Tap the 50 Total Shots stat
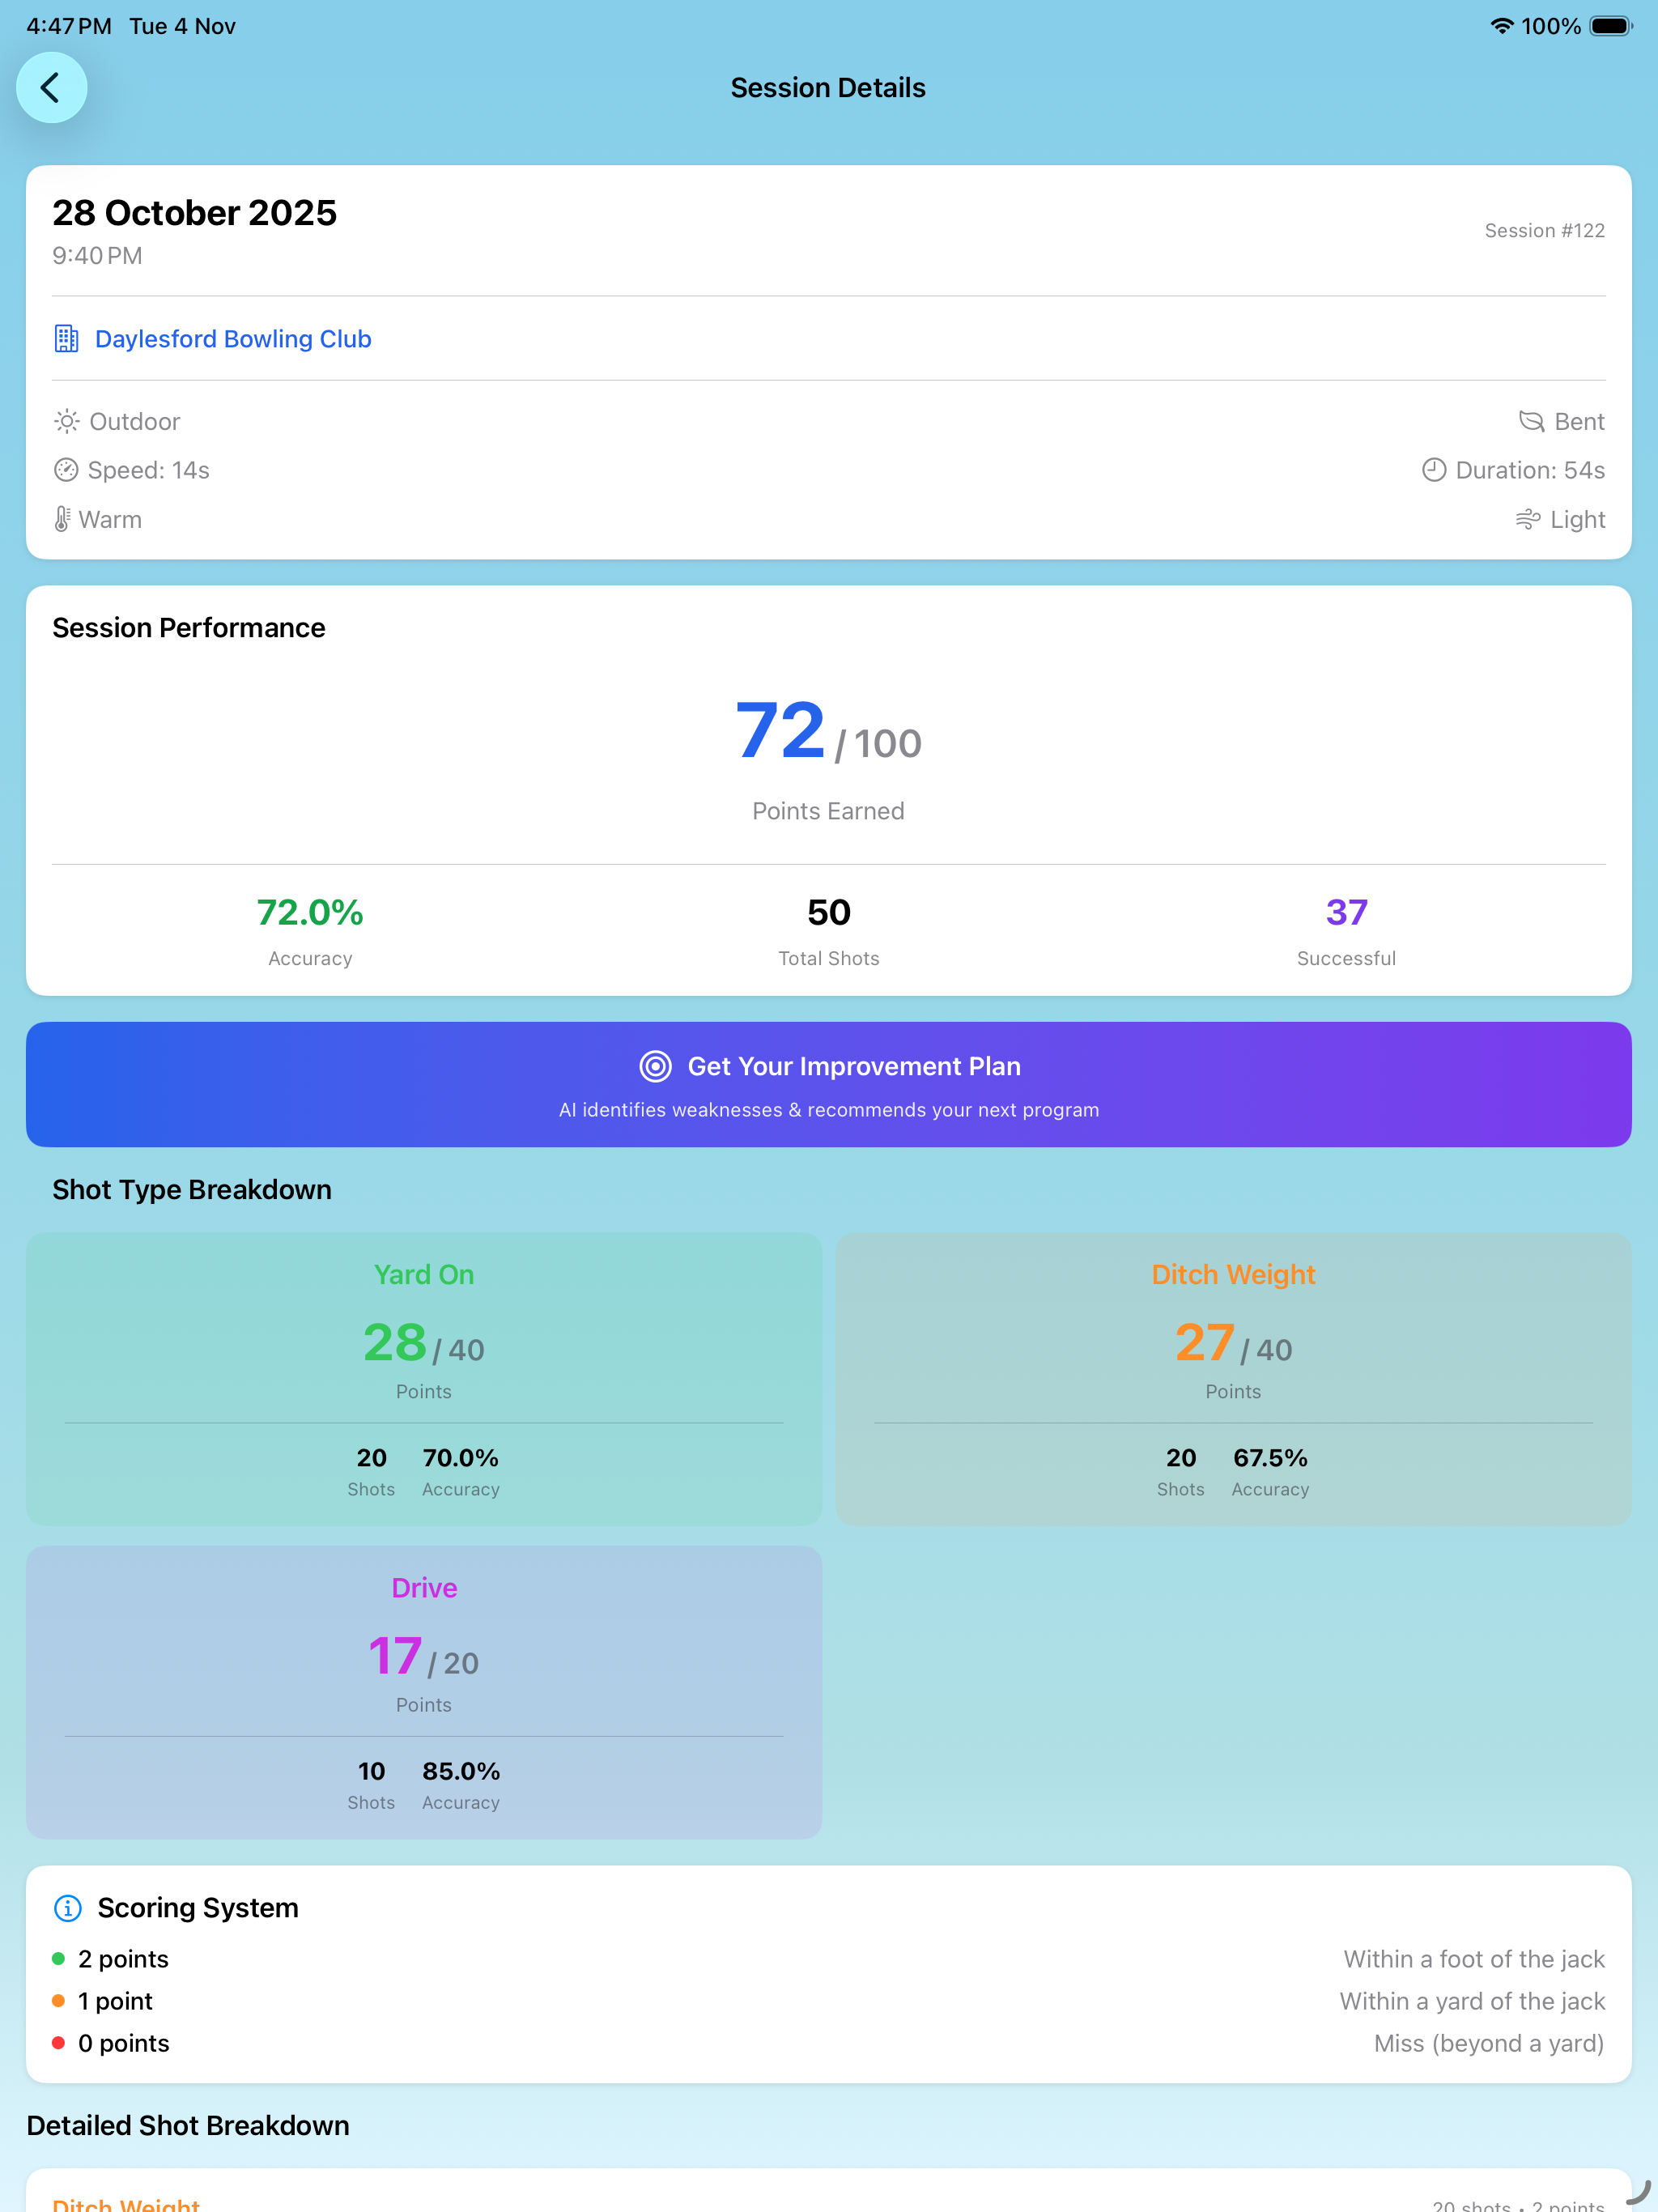1658x2212 pixels. pyautogui.click(x=829, y=931)
